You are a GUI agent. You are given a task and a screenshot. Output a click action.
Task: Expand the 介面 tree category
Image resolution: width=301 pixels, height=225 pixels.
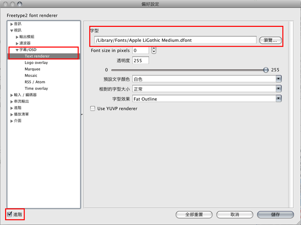11,121
